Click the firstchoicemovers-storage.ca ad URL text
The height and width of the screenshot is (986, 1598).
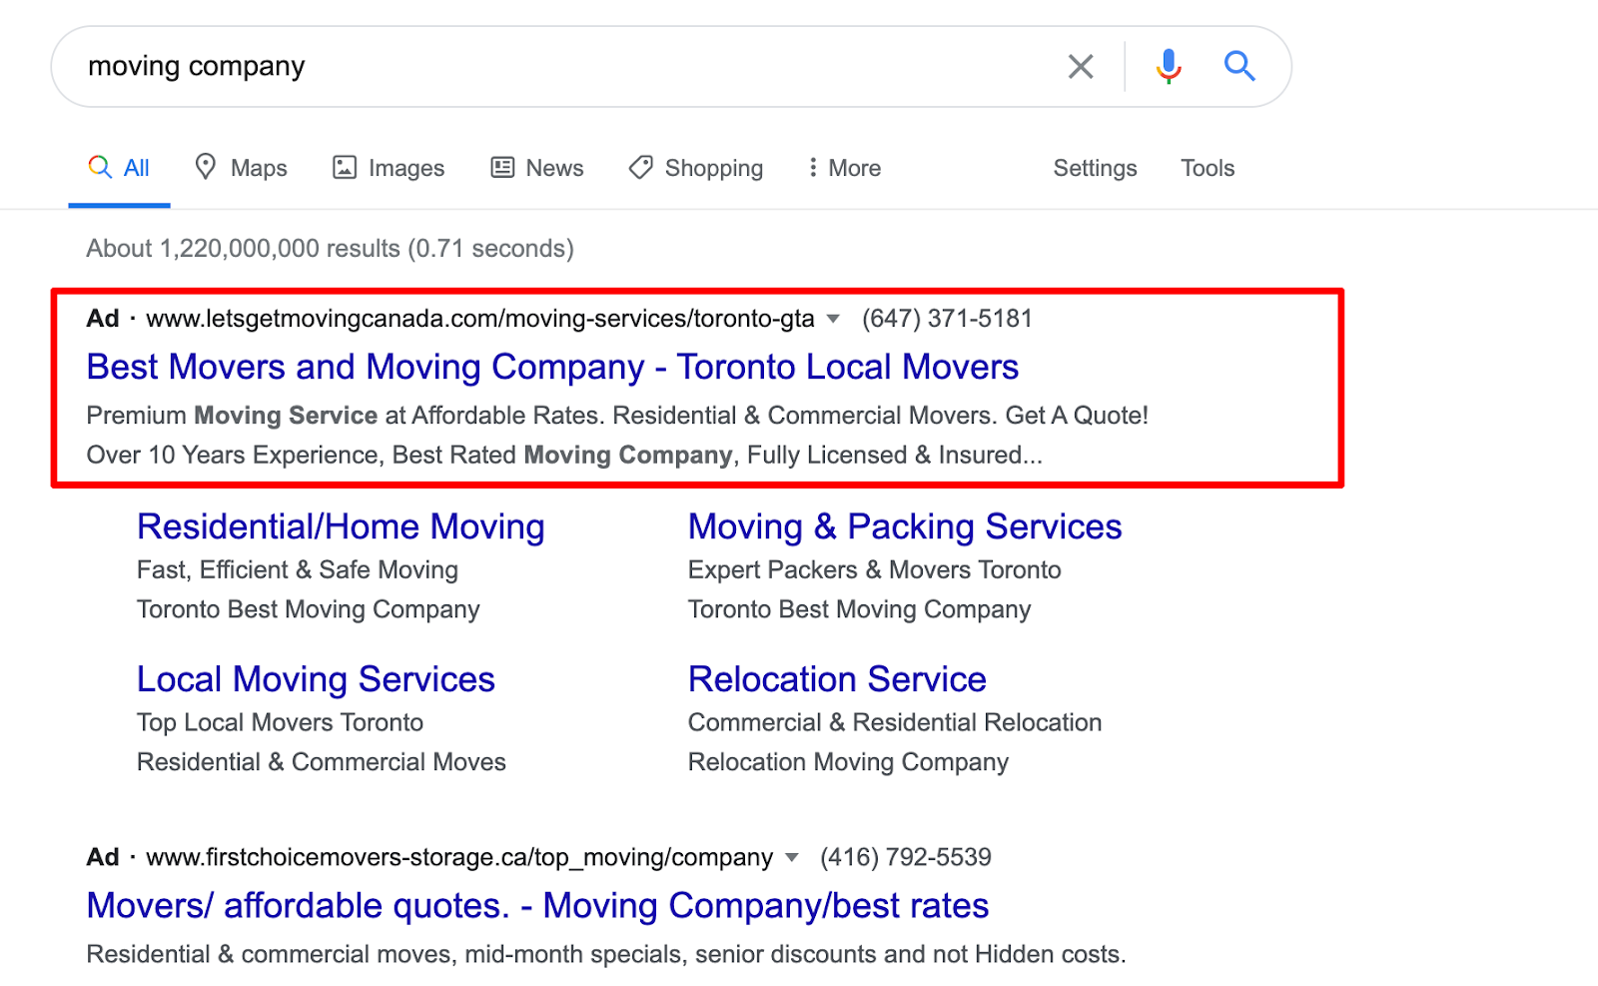tap(459, 857)
